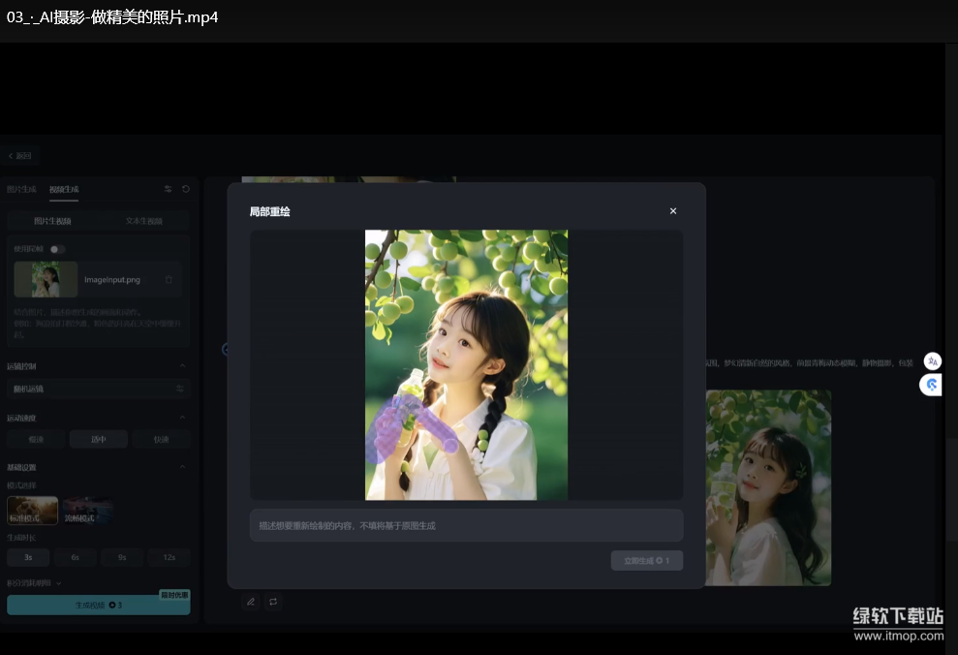The width and height of the screenshot is (958, 655).
Task: Close the 局部重绘 dialog
Action: coord(672,211)
